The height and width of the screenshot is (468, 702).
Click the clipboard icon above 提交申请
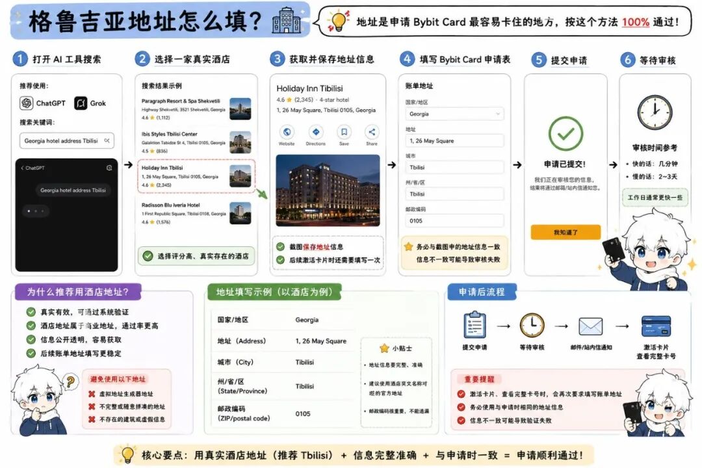474,325
